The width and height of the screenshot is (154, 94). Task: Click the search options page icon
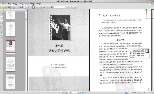(x=74, y=7)
